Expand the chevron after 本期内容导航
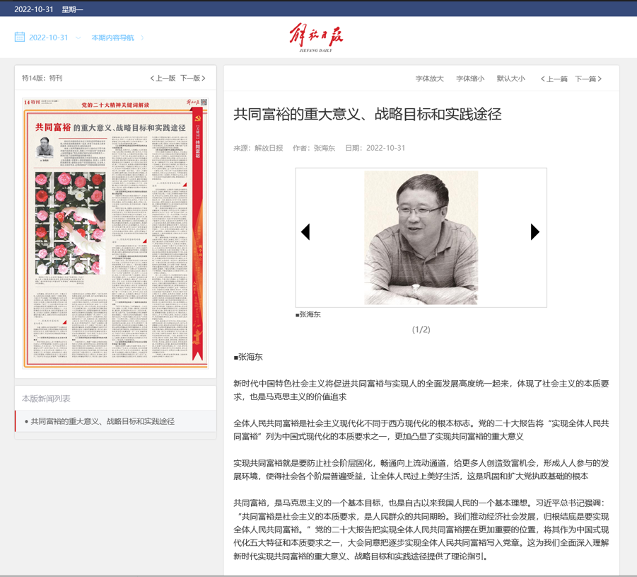637x577 pixels. [142, 38]
